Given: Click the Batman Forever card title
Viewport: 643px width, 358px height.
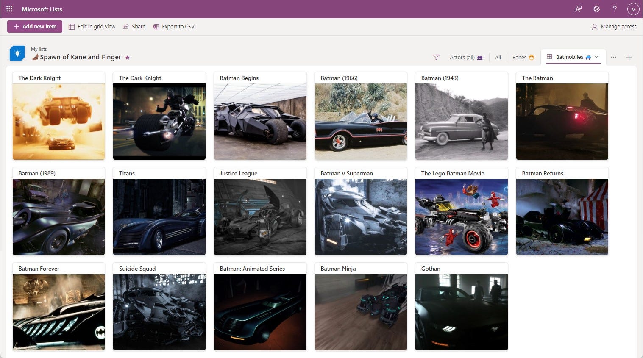Looking at the screenshot, I should (39, 269).
